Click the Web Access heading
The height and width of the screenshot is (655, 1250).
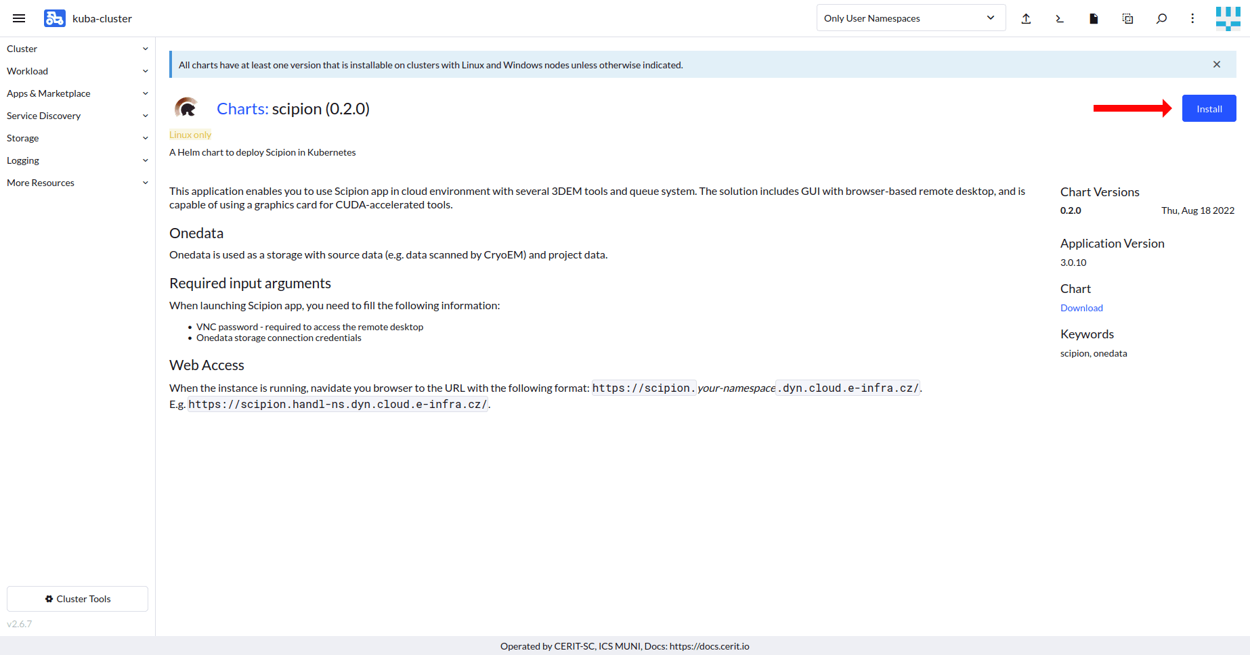(207, 365)
